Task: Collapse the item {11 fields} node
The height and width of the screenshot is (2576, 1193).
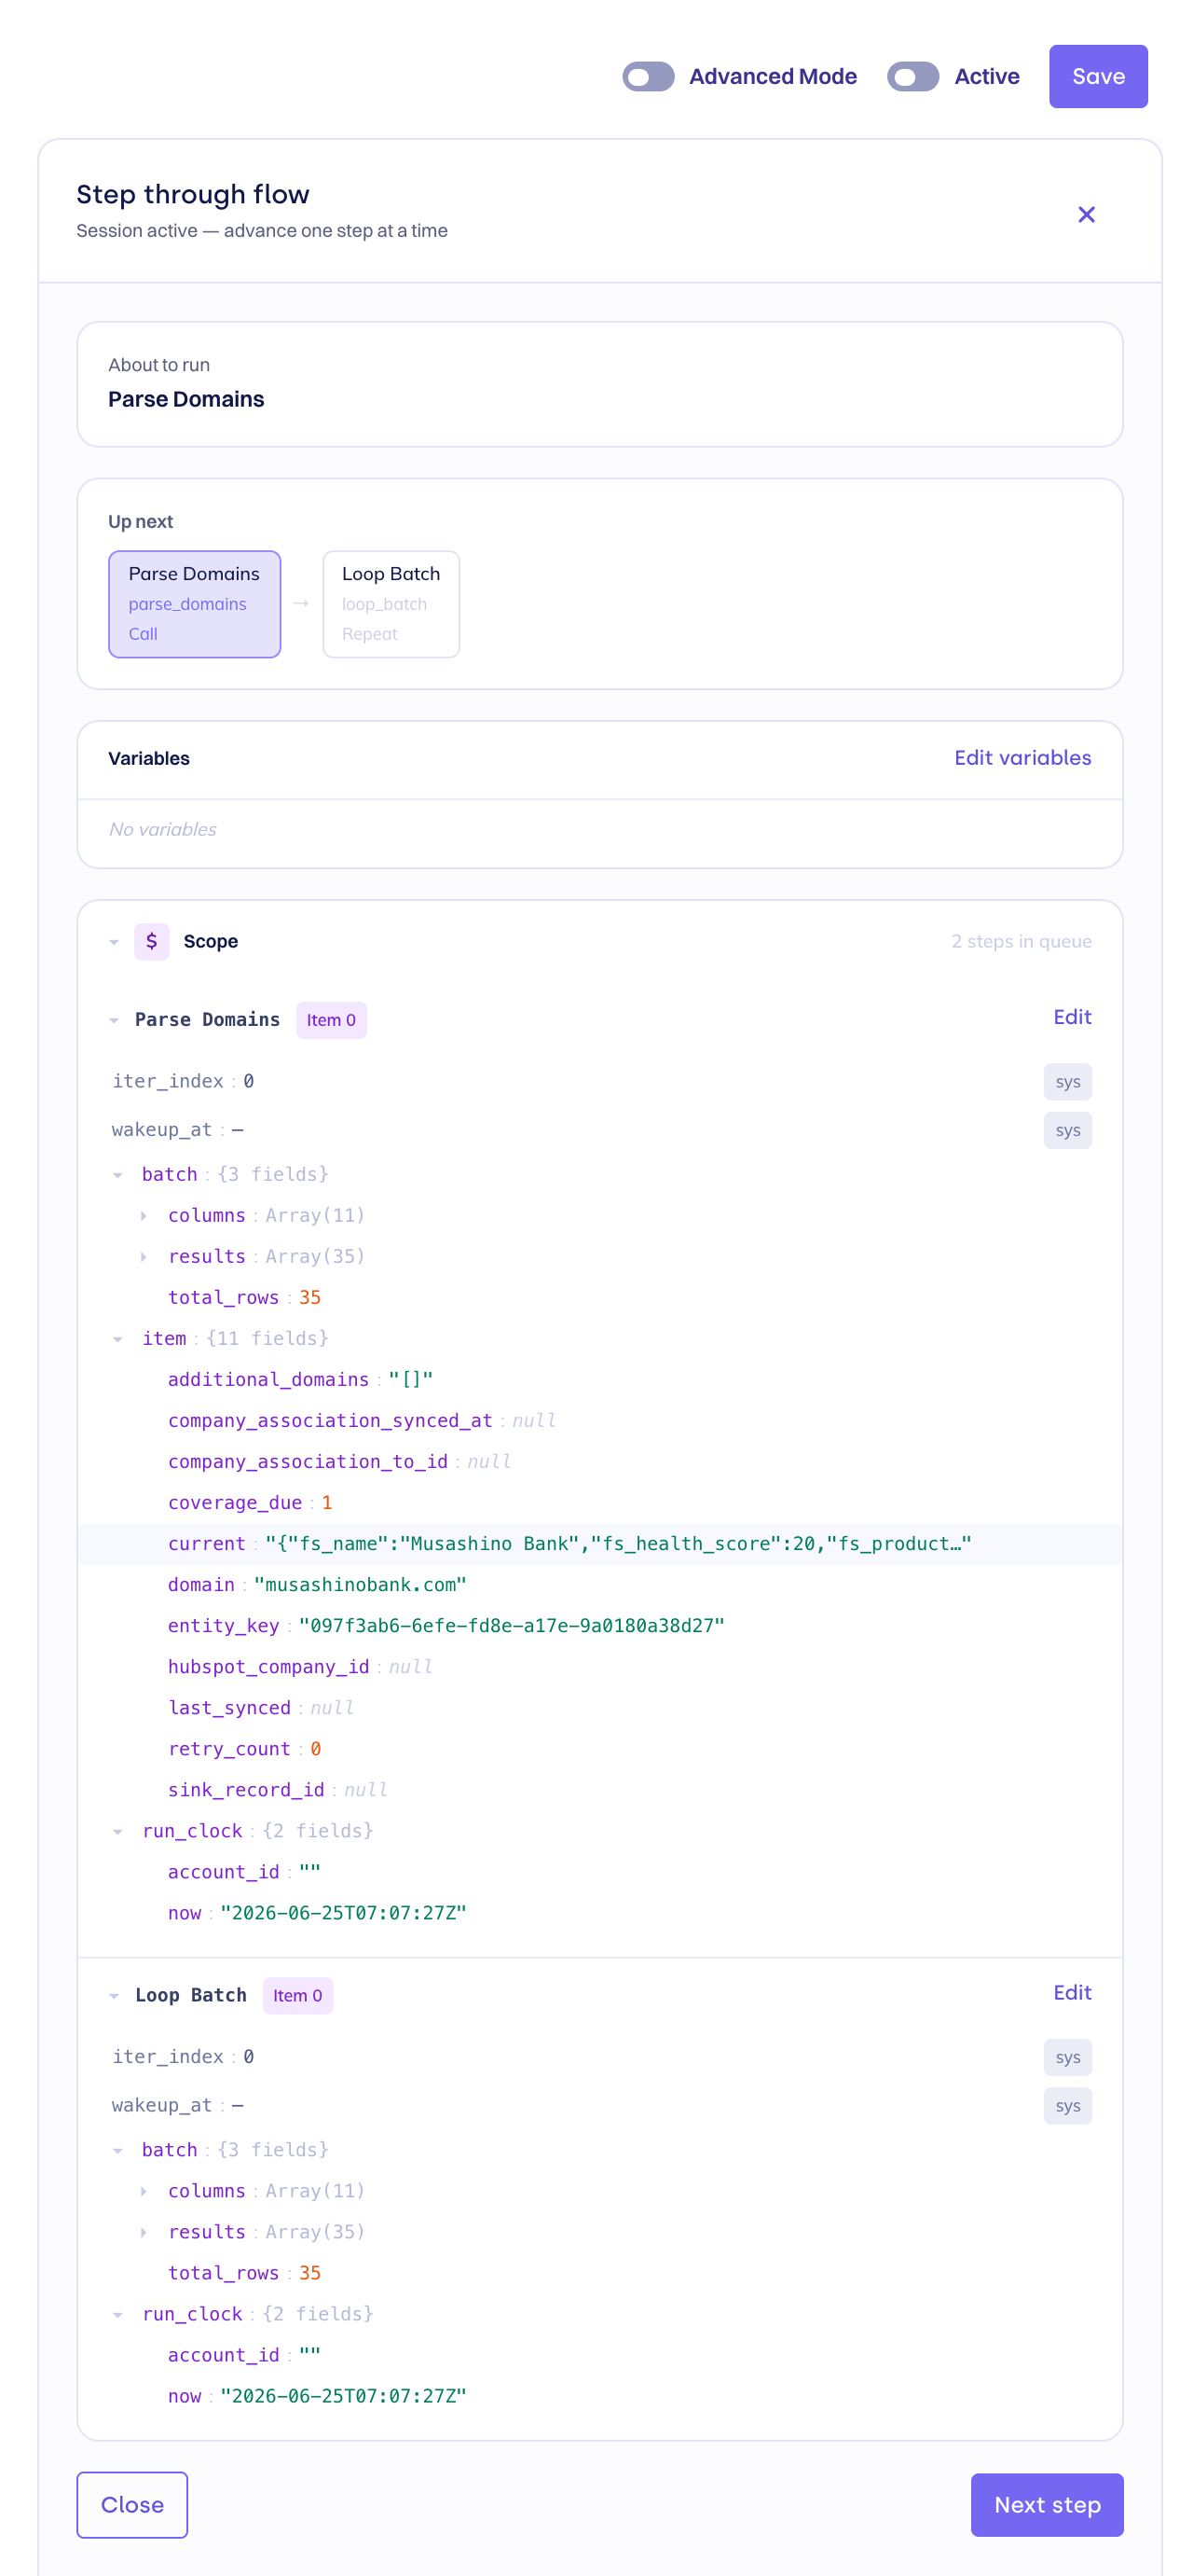Action: pos(117,1339)
